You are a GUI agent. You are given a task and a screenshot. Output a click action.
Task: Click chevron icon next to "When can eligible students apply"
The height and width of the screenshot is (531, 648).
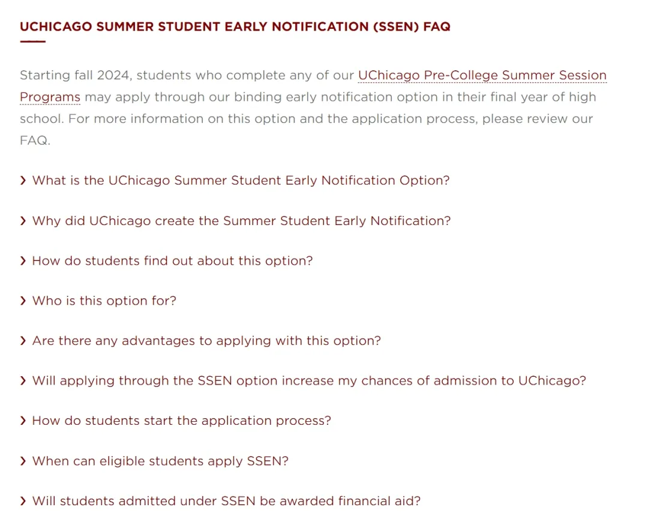[23, 461]
